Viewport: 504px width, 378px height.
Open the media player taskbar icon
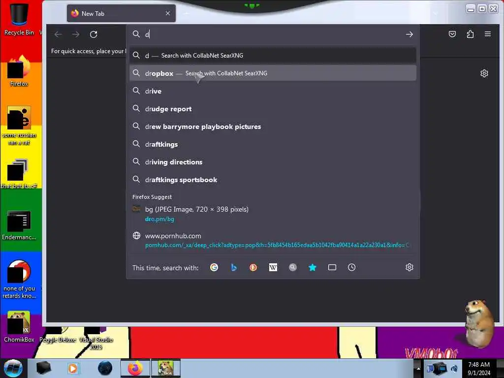73,368
